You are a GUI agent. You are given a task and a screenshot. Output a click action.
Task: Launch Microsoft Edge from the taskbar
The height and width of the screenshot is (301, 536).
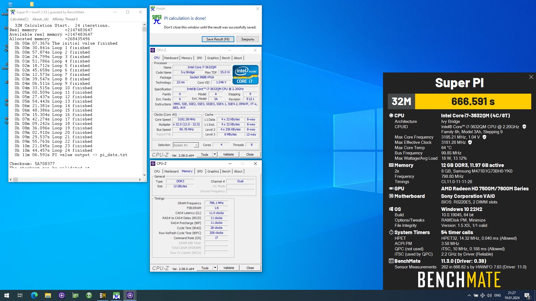click(34, 295)
